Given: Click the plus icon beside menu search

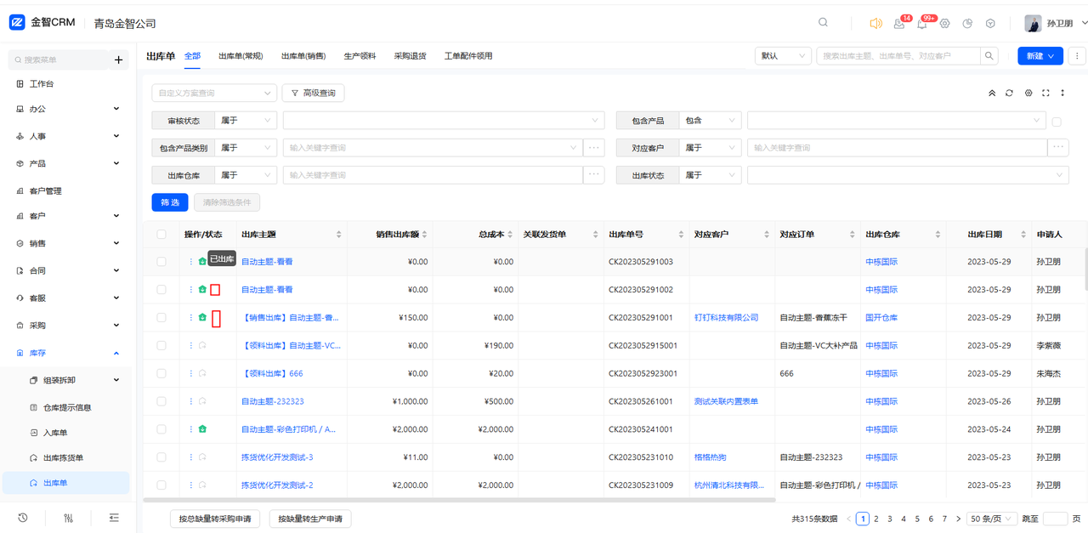Looking at the screenshot, I should (x=119, y=60).
